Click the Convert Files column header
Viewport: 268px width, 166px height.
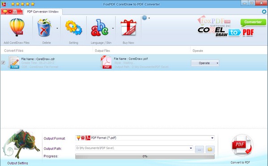coord(14,51)
